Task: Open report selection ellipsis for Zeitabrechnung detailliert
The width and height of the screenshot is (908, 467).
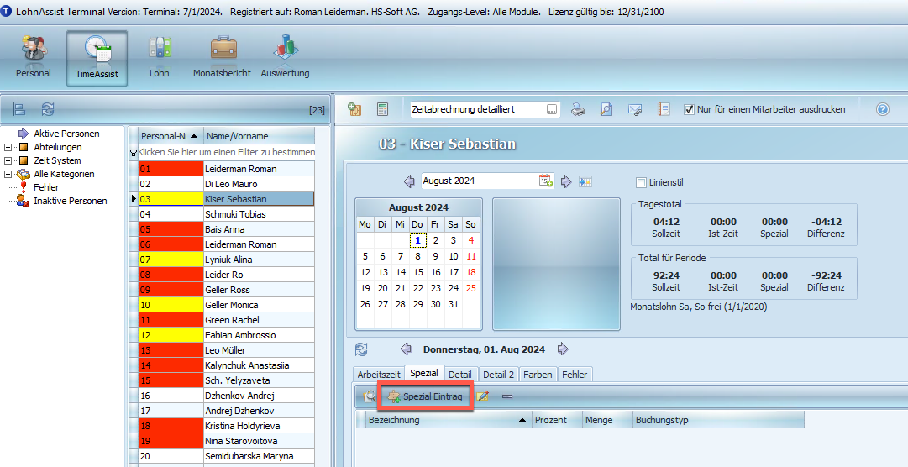Action: pyautogui.click(x=552, y=109)
